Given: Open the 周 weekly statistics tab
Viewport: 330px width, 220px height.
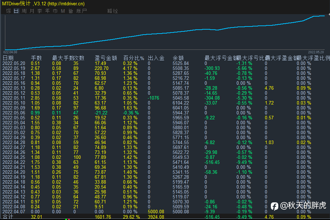Looking at the screenshot, I should pos(24,11).
